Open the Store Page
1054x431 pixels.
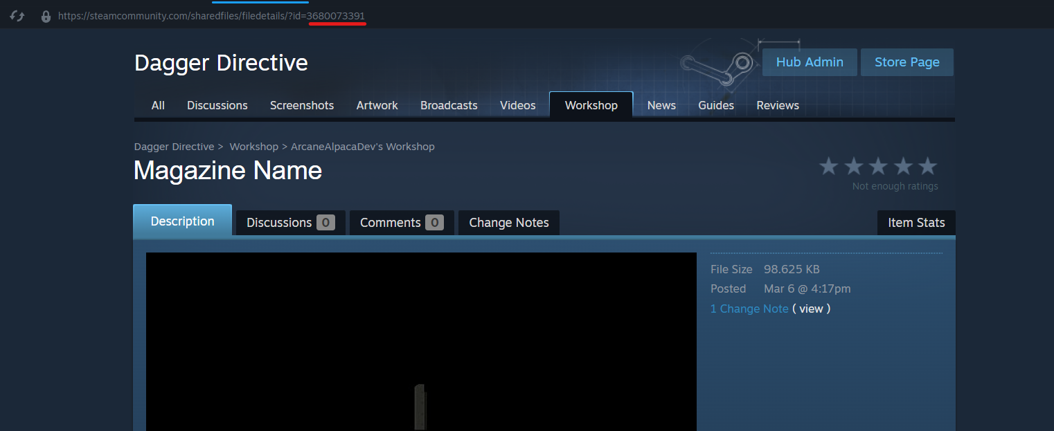coord(907,62)
